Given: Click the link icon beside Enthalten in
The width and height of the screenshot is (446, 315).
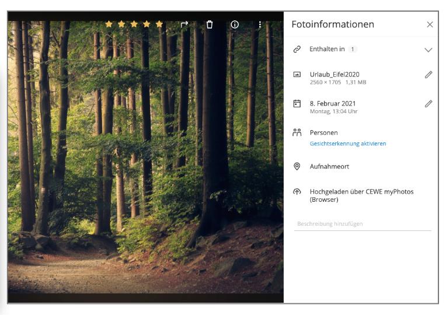Looking at the screenshot, I should [297, 49].
